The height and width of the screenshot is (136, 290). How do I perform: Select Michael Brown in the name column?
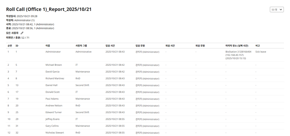pos(54,65)
